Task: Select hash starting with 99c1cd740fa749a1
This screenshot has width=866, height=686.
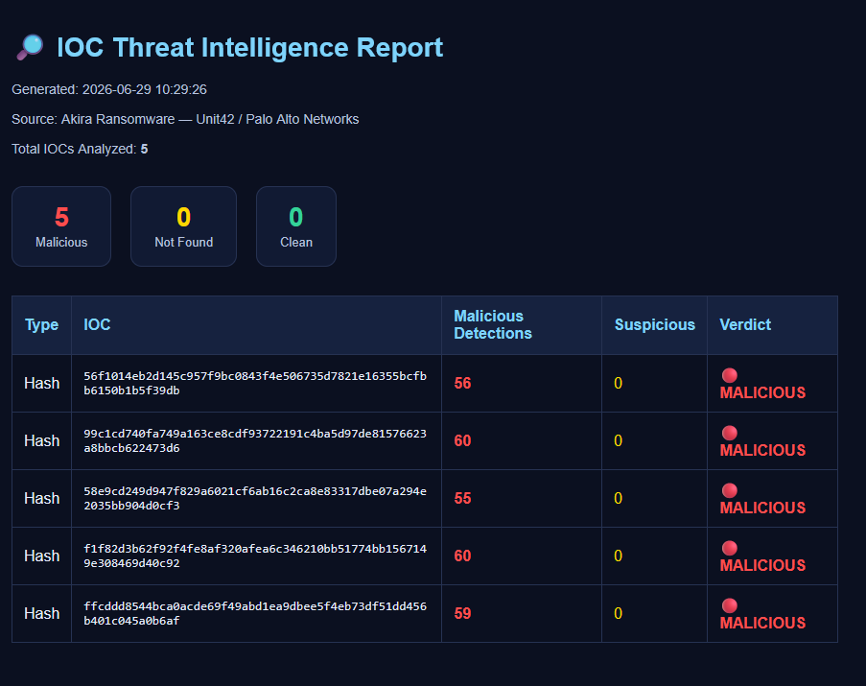Action: 254,440
